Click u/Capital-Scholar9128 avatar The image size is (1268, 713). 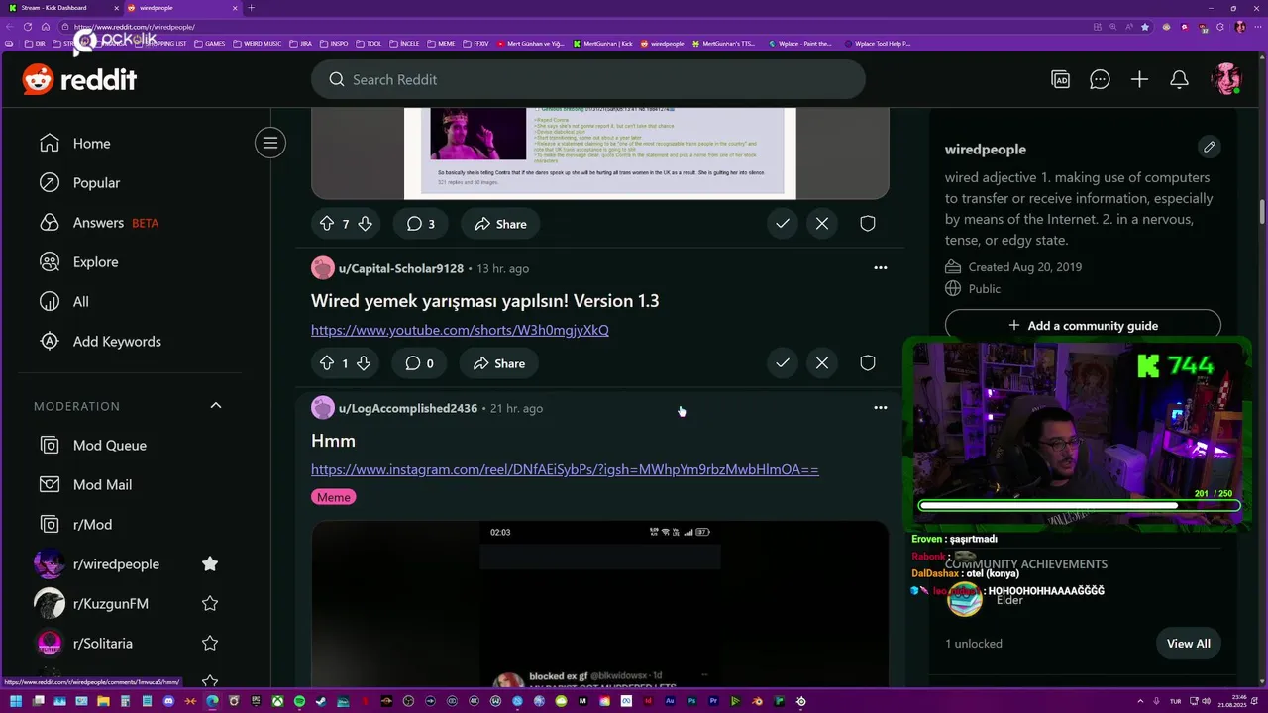[323, 268]
